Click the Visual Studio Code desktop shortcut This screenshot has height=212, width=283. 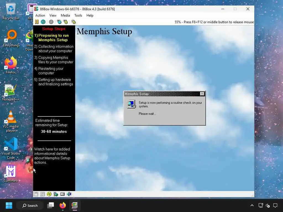point(11,148)
